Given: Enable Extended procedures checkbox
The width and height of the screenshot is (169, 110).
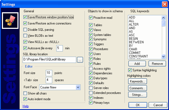Looking at the screenshot, I should click(91, 93).
